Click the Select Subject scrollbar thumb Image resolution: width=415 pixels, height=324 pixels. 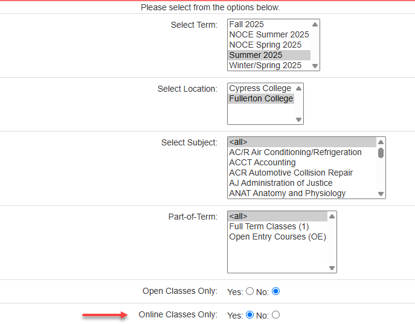click(381, 153)
